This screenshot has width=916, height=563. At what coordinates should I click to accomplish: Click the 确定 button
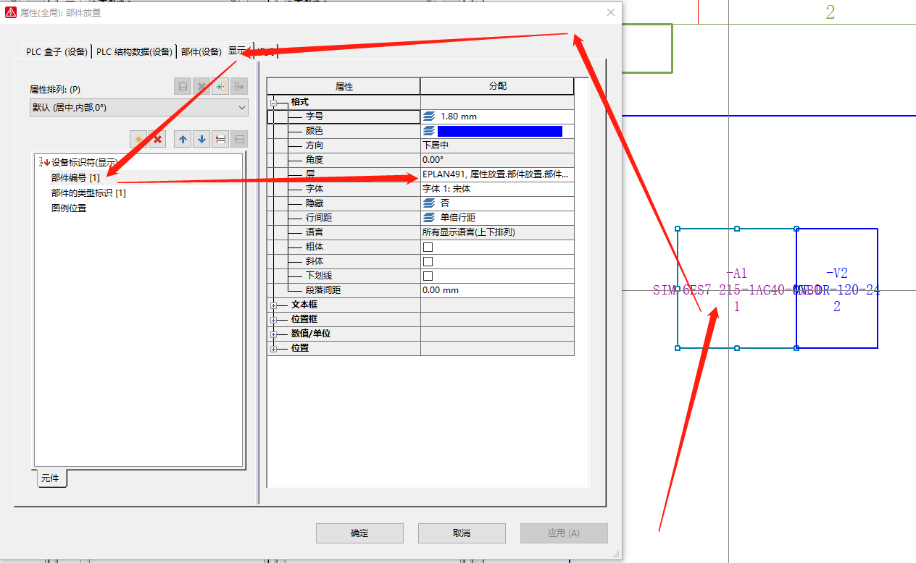click(359, 533)
